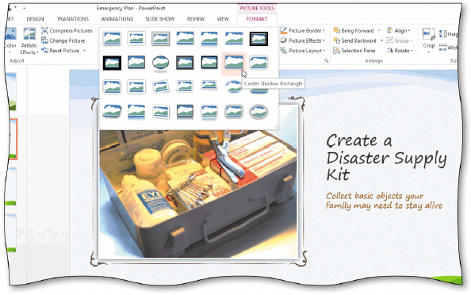The height and width of the screenshot is (295, 471).
Task: Apply the Beveled Matte White picture style
Action: click(136, 38)
